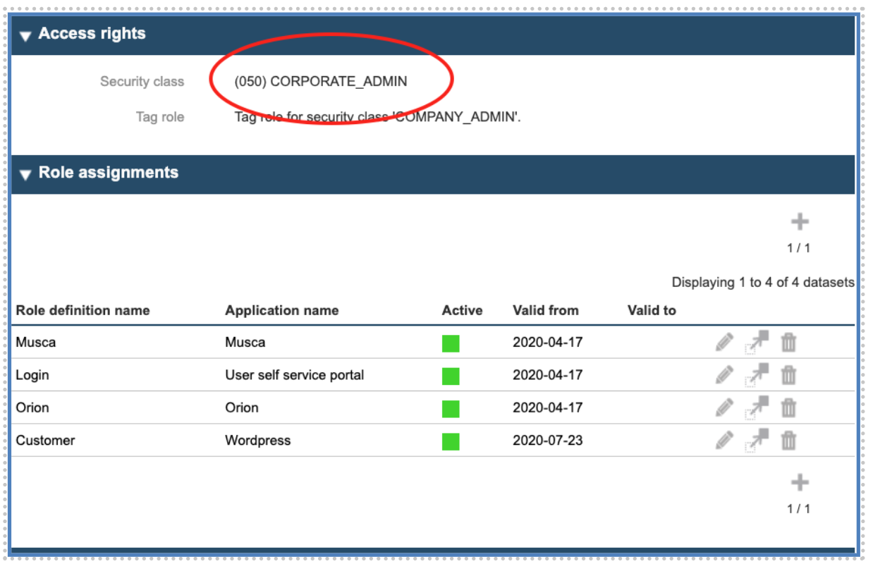This screenshot has width=873, height=564.
Task: Collapse the Role assignments section
Action: pyautogui.click(x=25, y=173)
